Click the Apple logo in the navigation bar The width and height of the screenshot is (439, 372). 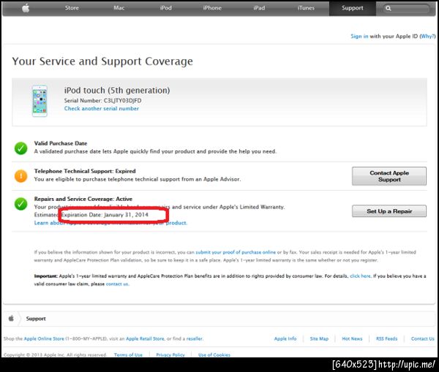26,8
